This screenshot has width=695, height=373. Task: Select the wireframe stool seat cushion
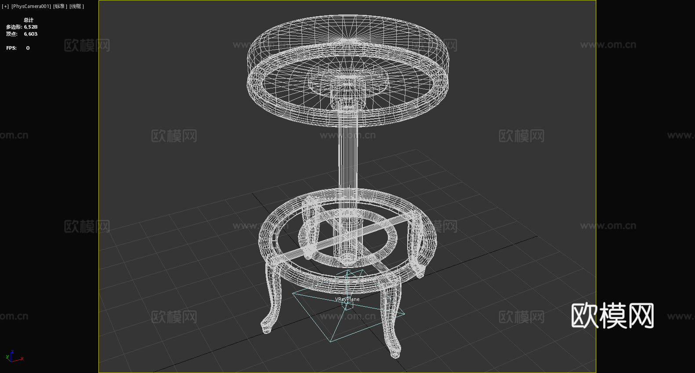tap(348, 70)
